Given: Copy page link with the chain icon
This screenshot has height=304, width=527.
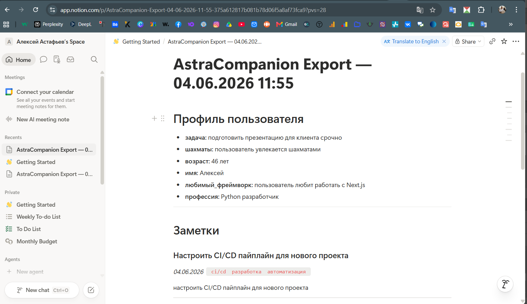Looking at the screenshot, I should coord(492,41).
